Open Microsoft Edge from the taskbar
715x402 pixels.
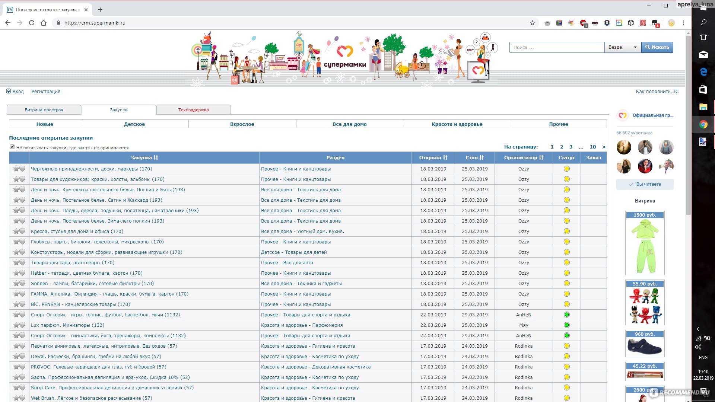(703, 72)
